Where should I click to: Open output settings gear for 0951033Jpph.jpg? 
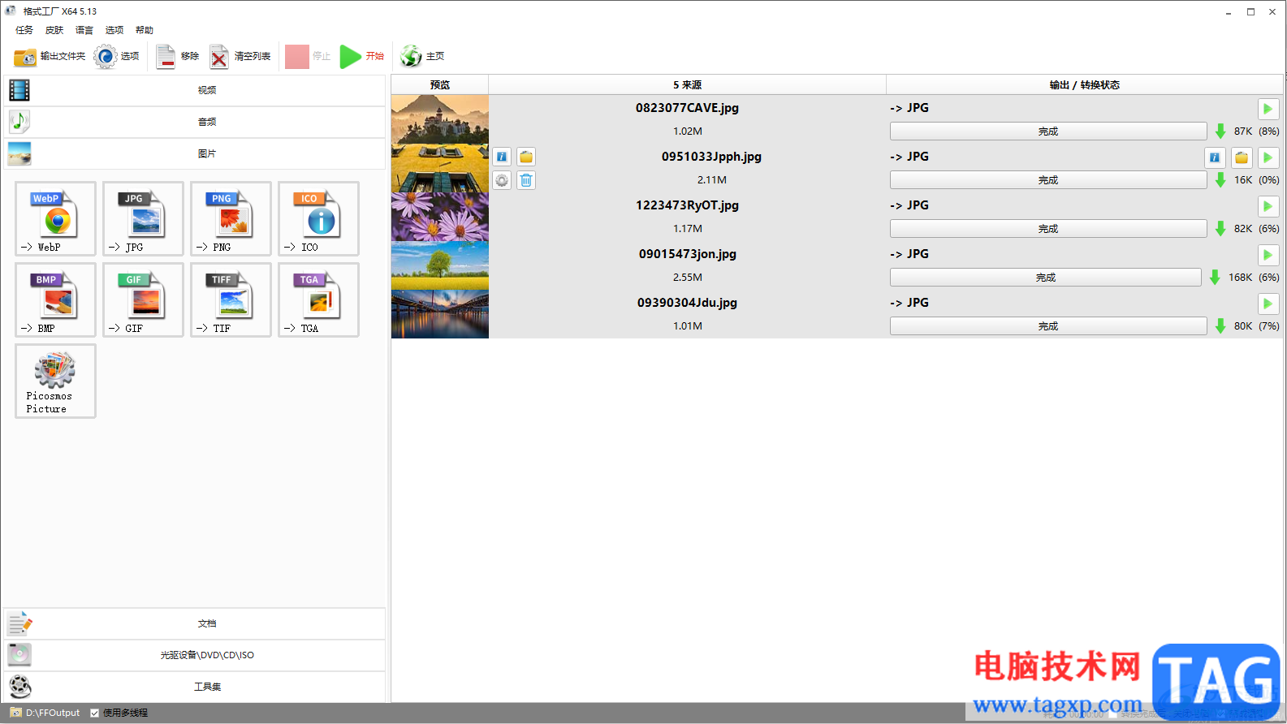pyautogui.click(x=502, y=180)
